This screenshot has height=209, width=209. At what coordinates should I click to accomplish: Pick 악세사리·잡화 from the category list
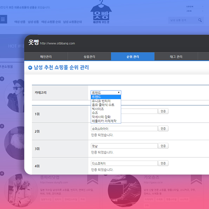pos(106,117)
